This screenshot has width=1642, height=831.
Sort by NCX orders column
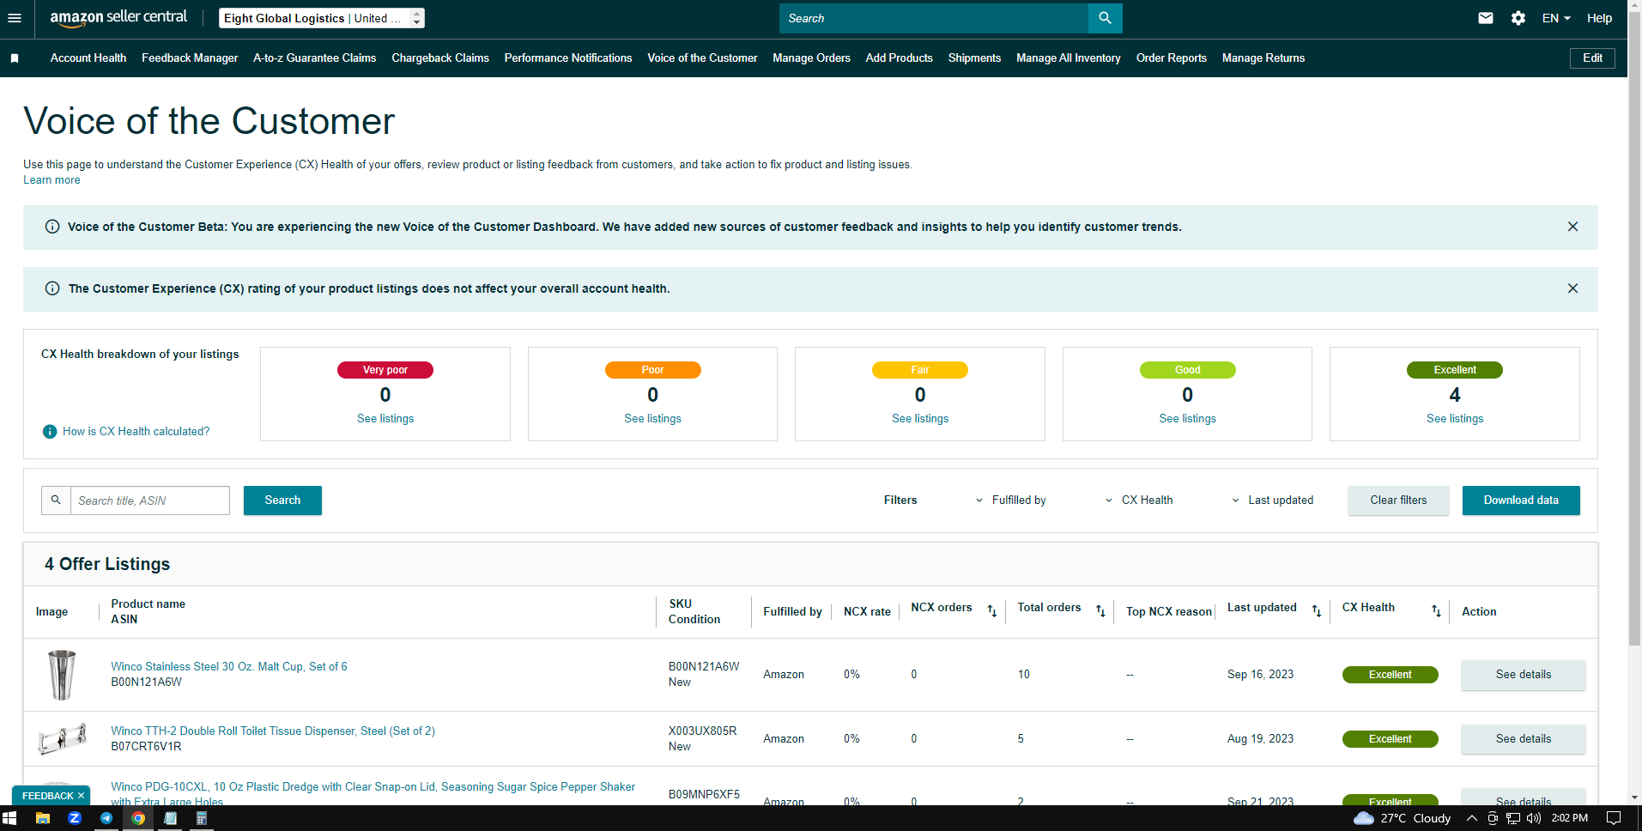tap(992, 610)
